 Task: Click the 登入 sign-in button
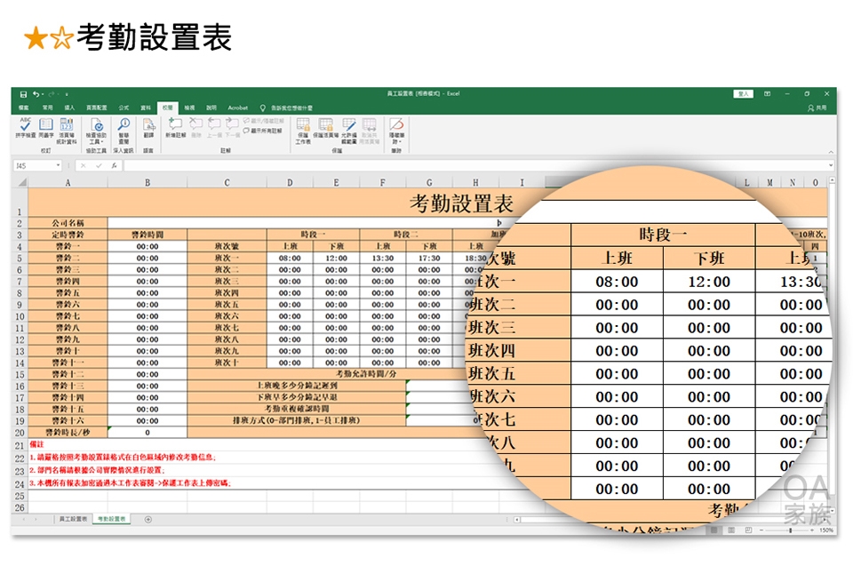[x=742, y=93]
